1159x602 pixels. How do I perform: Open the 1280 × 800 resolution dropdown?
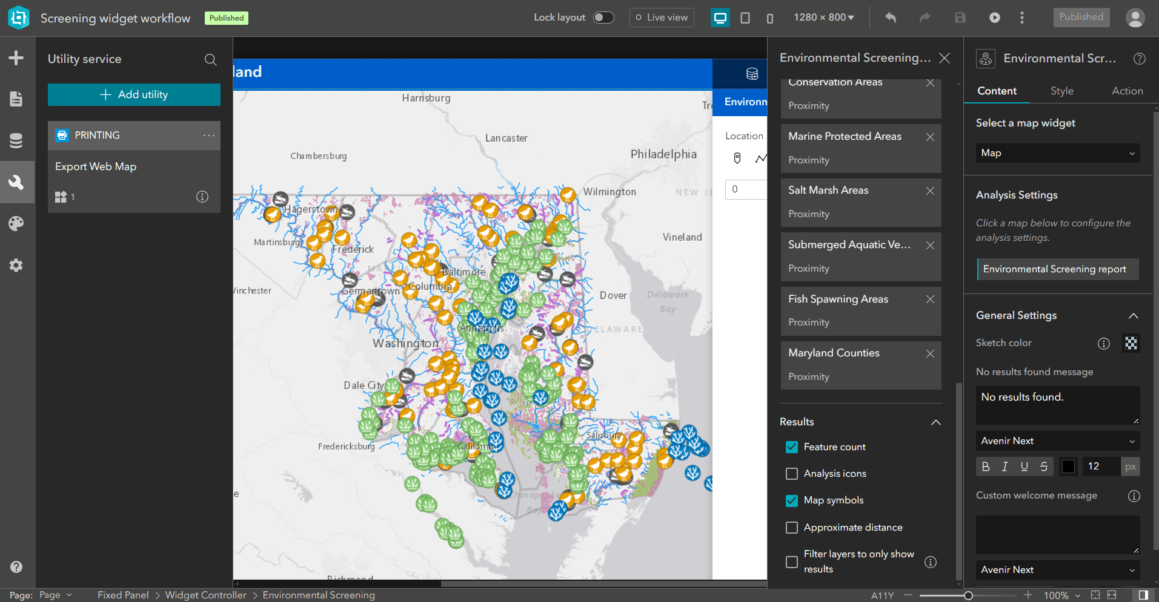[823, 18]
